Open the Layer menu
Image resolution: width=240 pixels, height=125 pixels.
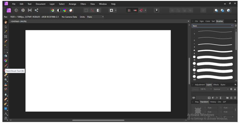52,4
